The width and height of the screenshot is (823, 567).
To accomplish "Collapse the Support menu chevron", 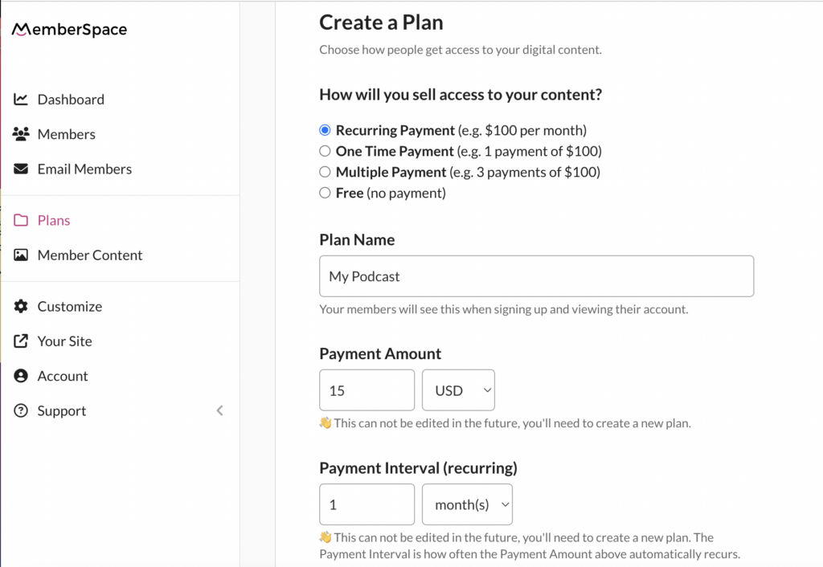I will tap(219, 410).
